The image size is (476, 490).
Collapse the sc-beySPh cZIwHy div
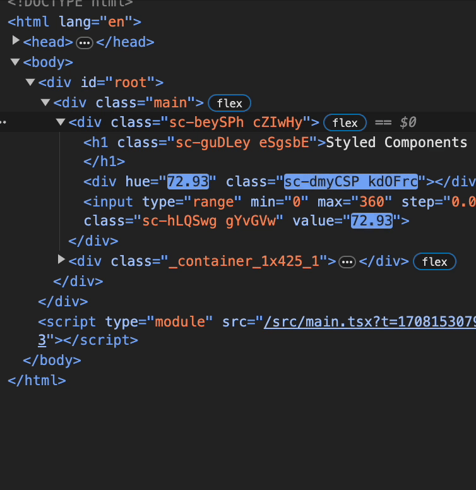tap(60, 122)
